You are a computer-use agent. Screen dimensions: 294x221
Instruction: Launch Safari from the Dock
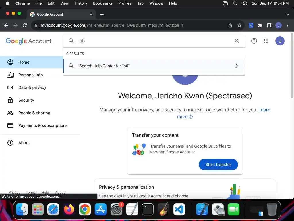point(53,209)
